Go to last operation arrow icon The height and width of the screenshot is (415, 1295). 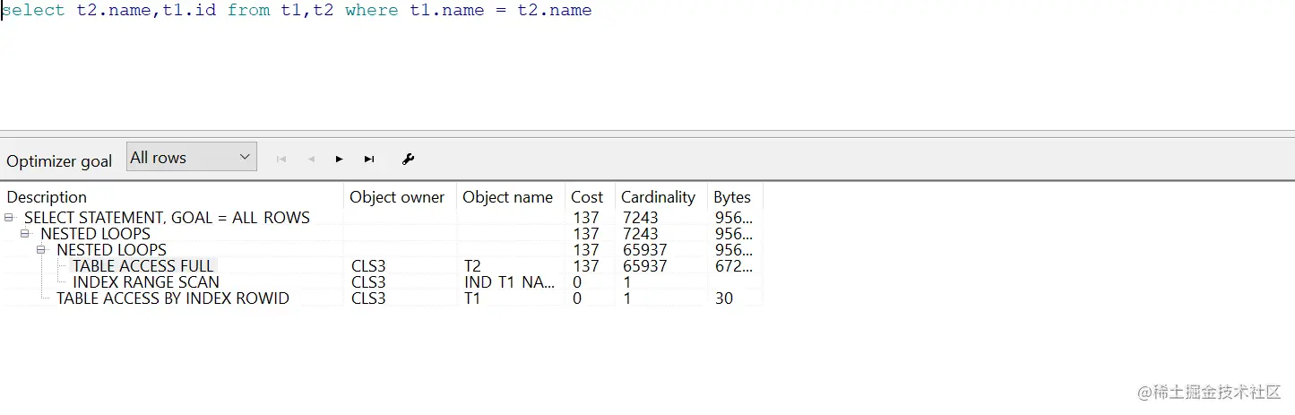[369, 159]
